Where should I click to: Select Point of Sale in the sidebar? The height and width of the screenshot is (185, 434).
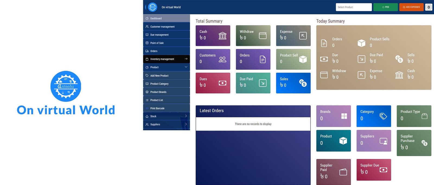pos(167,43)
